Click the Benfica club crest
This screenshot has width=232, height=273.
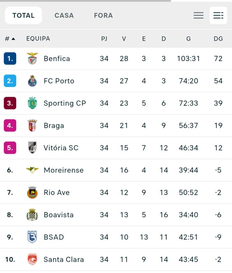33,58
